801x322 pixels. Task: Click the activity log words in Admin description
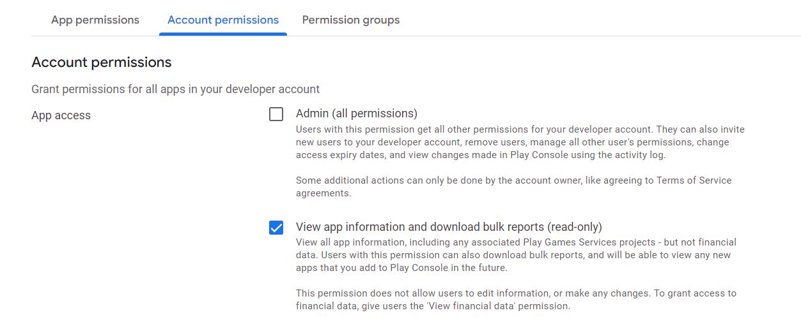pos(639,155)
